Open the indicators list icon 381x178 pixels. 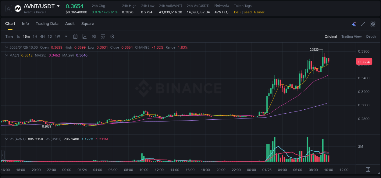103,36
